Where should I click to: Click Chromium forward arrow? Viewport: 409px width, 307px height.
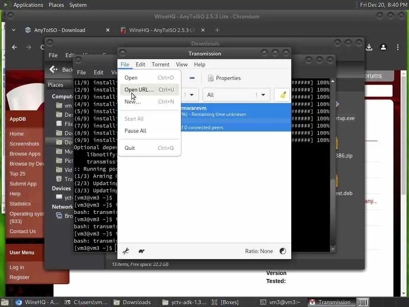click(29, 47)
